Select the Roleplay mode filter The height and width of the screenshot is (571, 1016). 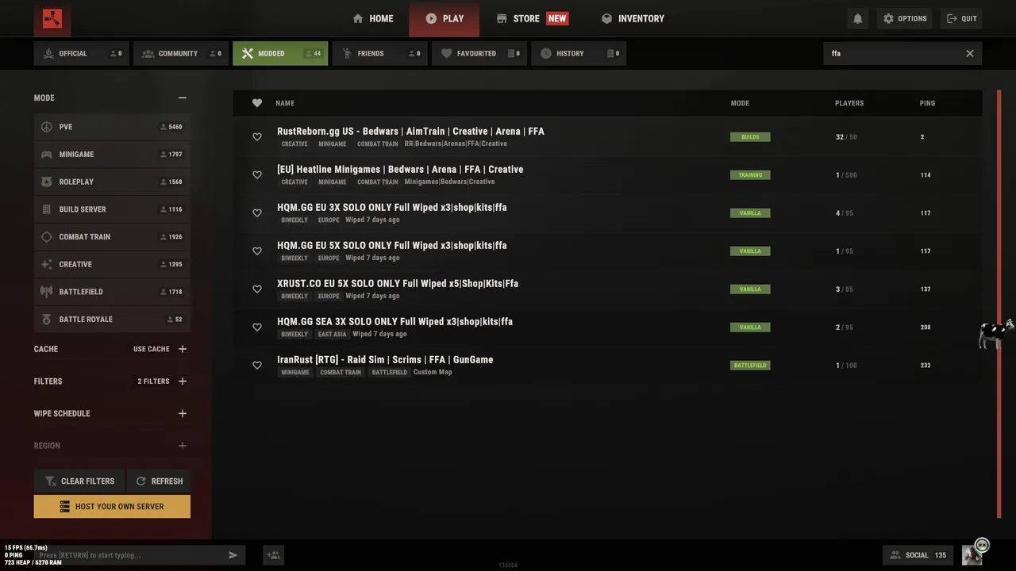pyautogui.click(x=112, y=182)
